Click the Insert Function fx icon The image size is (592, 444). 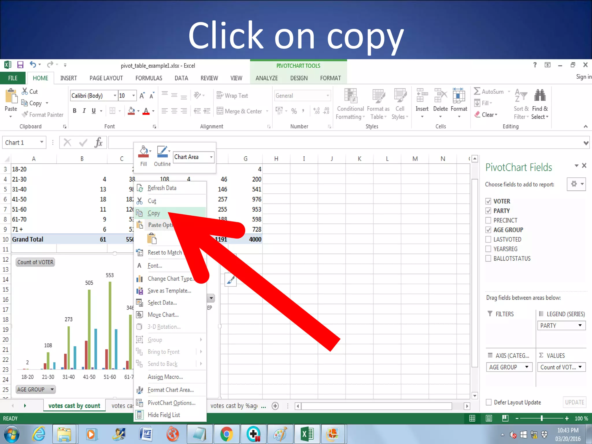pyautogui.click(x=99, y=143)
